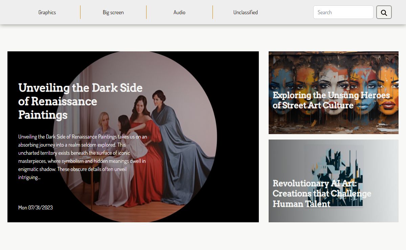
Task: Open the Unclassified category
Action: tap(246, 12)
